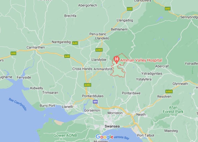Viewport: 198px width, 142px height.
Task: Select the A48 road badge
Action: coord(67,56)
